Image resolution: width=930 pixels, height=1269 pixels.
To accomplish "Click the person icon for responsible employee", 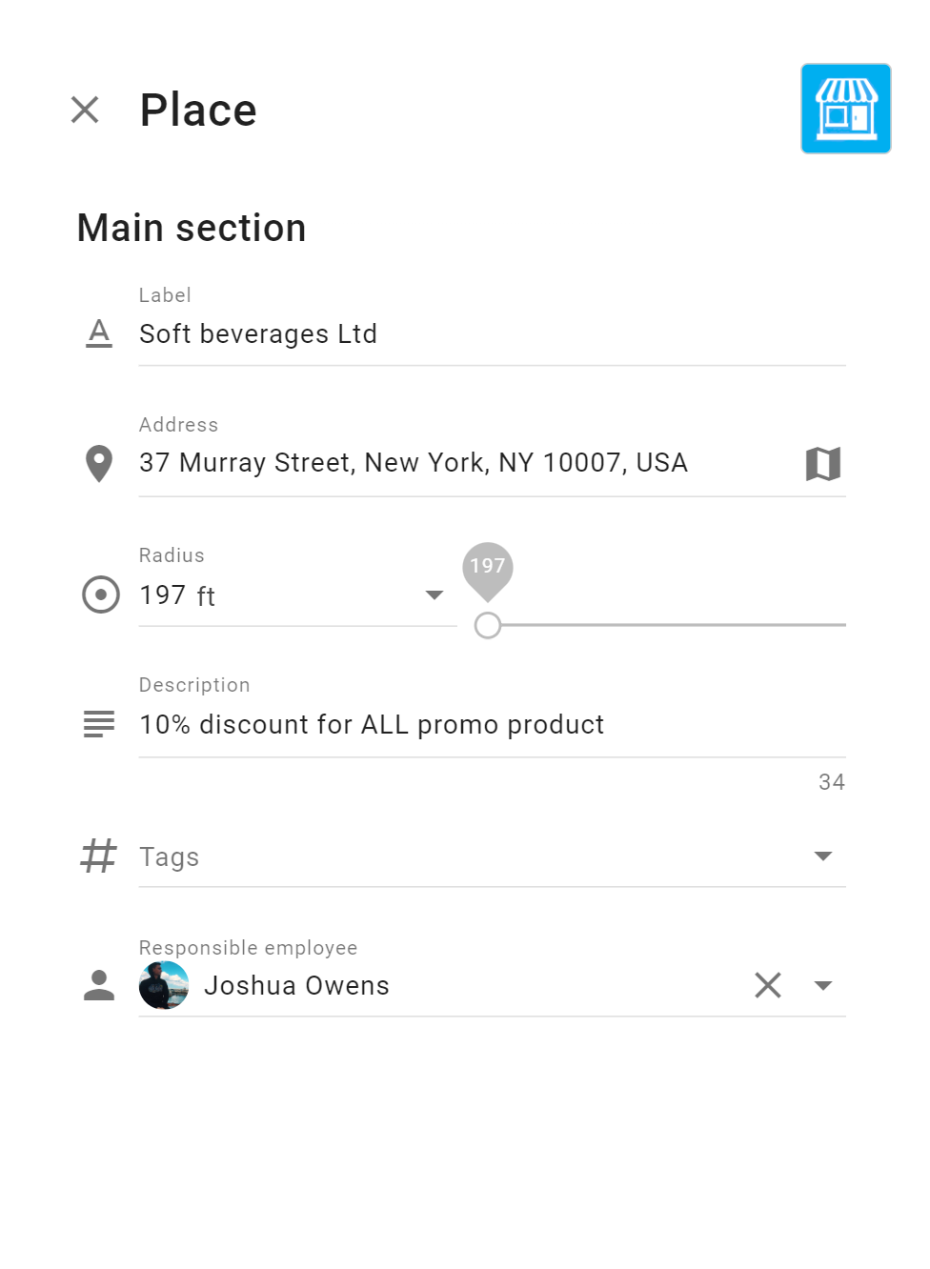I will tap(99, 985).
